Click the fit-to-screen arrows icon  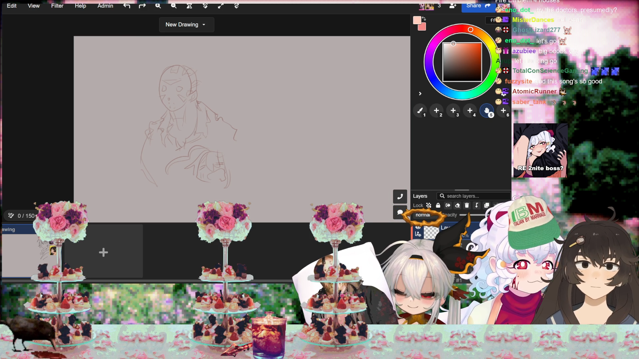[221, 6]
